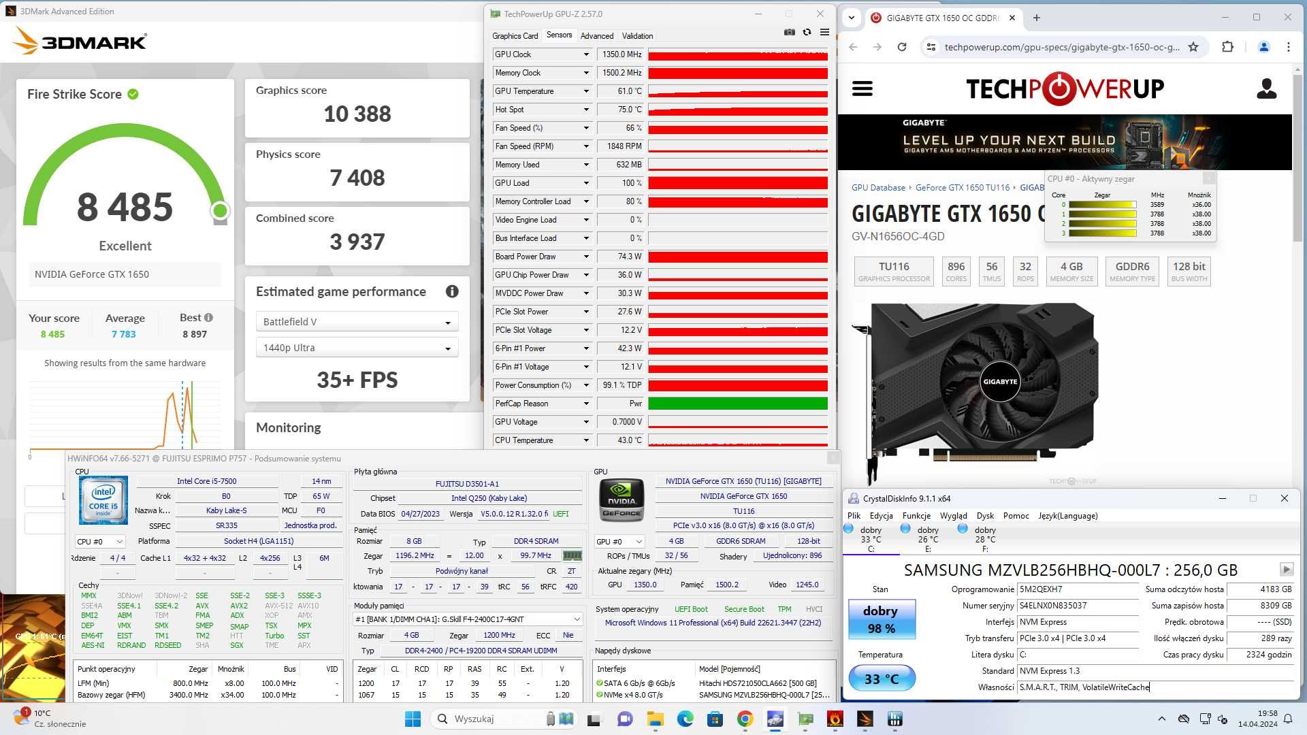Viewport: 1307px width, 735px height.
Task: Click the TechPowerUp user account icon
Action: pyautogui.click(x=1266, y=88)
